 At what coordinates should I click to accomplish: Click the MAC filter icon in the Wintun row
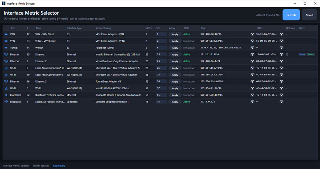coord(282,48)
